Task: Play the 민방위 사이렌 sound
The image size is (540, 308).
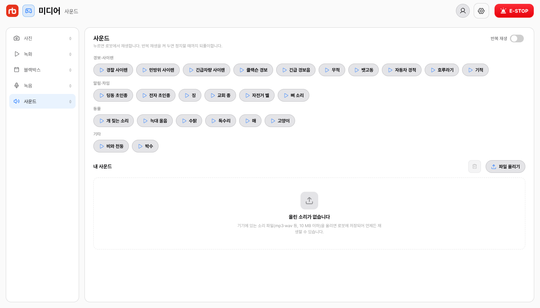Action: 158,70
